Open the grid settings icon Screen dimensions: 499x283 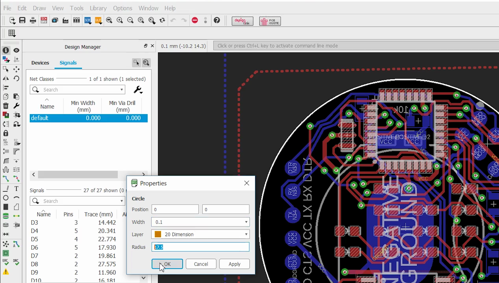pos(12,33)
